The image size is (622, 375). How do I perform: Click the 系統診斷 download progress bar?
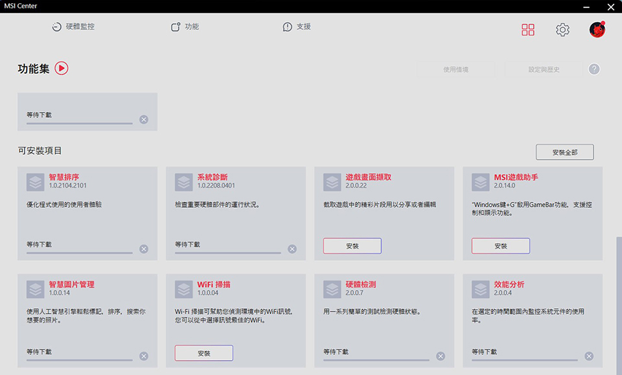(227, 253)
